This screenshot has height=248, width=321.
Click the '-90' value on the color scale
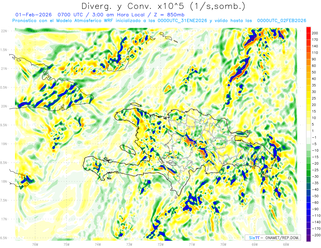tap(315, 209)
